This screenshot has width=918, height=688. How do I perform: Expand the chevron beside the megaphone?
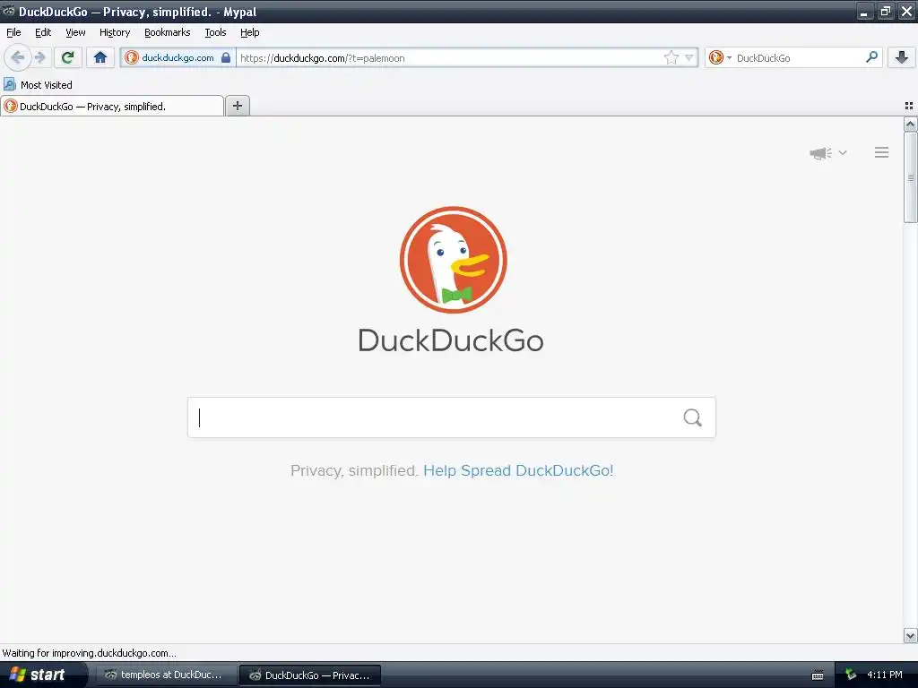[843, 152]
